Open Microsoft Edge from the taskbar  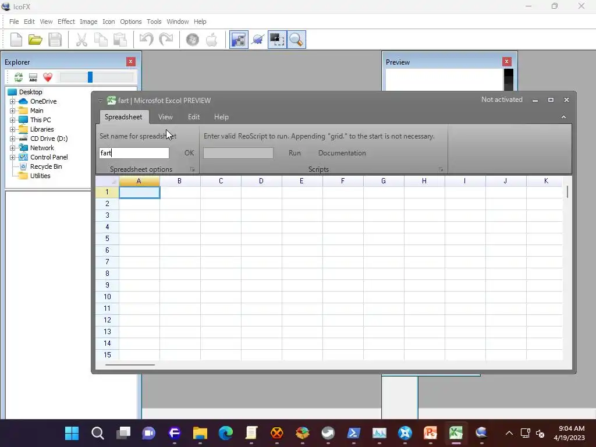point(225,433)
